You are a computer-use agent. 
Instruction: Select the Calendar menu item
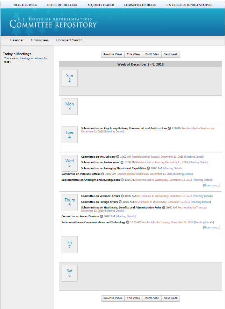click(x=17, y=40)
